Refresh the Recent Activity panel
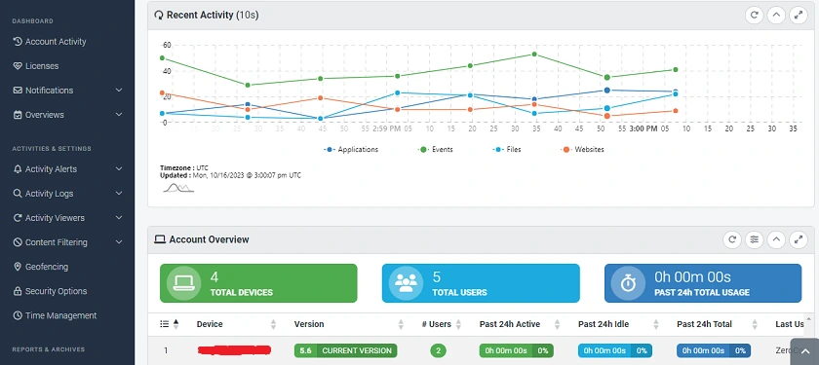Image resolution: width=819 pixels, height=365 pixels. 755,16
